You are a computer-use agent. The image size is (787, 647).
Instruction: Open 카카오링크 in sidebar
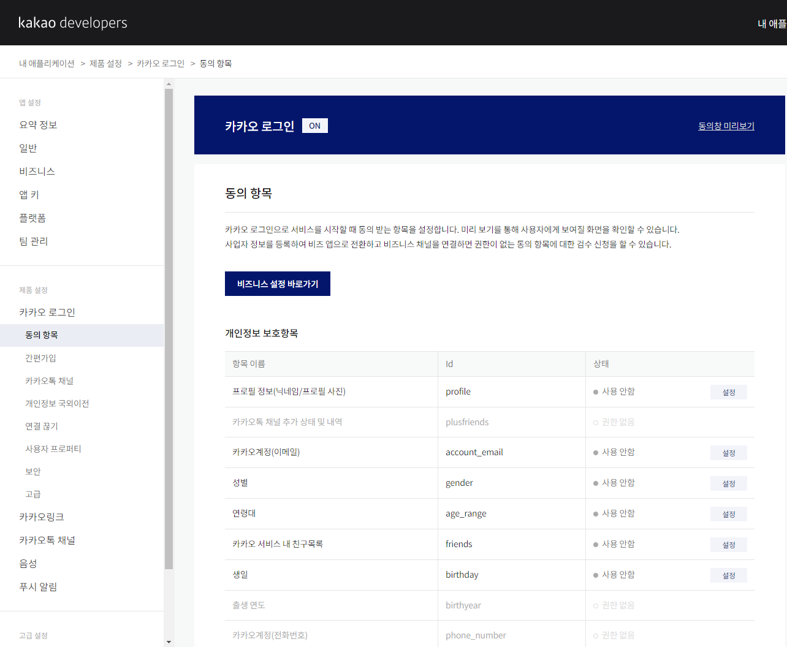point(42,517)
